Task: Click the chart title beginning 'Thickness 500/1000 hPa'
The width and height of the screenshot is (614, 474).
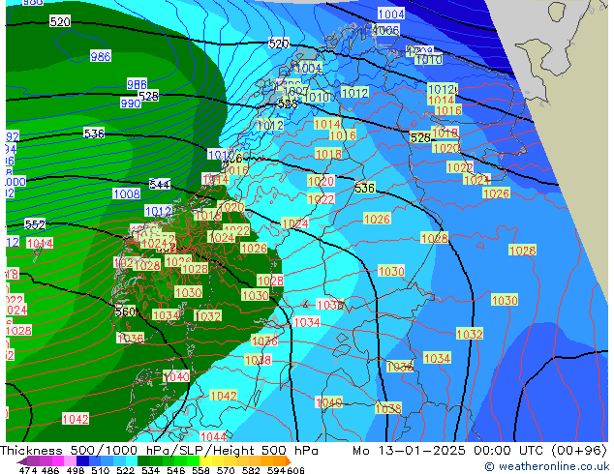Action: (x=159, y=451)
